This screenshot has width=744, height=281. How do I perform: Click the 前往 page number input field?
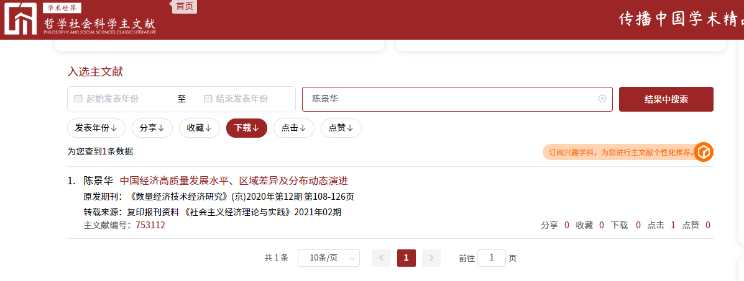pos(491,258)
